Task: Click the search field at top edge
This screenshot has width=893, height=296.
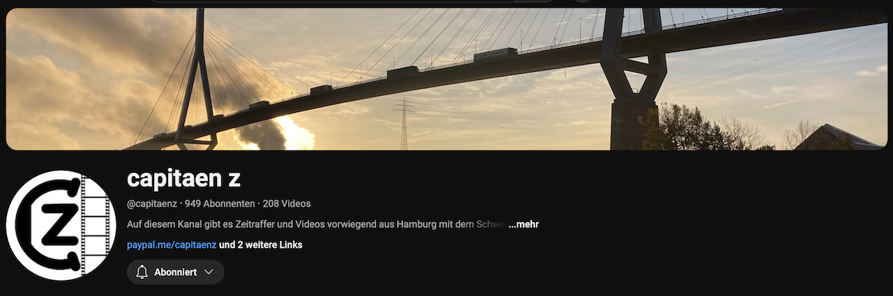Action: 352,1
